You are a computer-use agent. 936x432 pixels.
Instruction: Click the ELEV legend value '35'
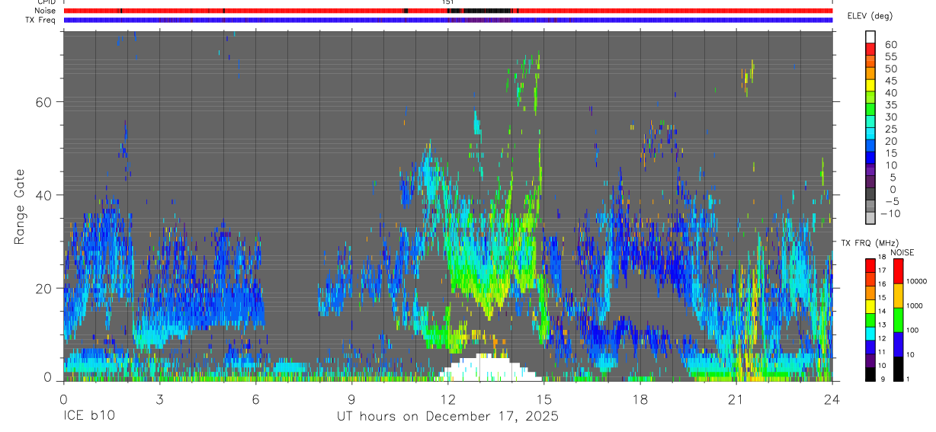tap(891, 105)
